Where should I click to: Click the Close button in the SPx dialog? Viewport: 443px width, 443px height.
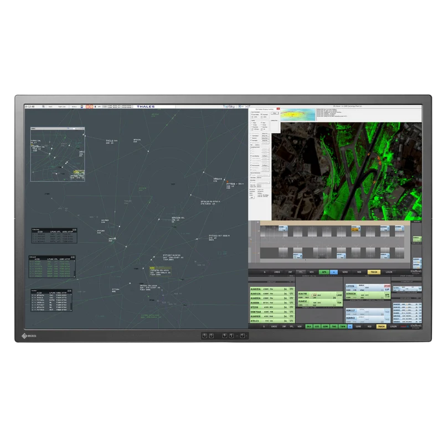(x=275, y=114)
